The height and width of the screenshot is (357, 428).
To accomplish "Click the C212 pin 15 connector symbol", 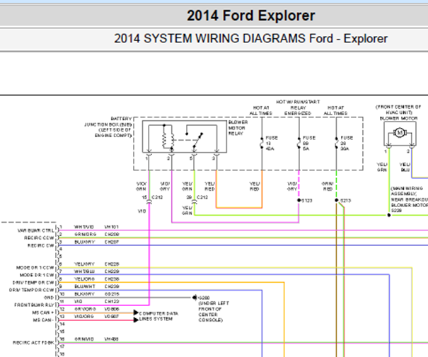I will [x=149, y=202].
